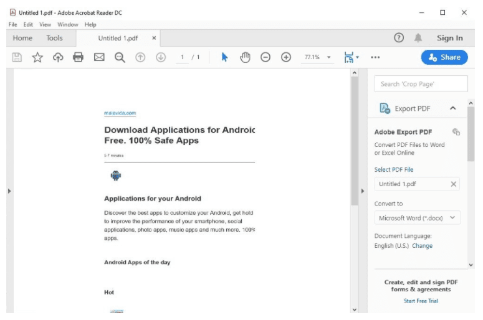Open the zoom level dropdown
This screenshot has width=483, height=320.
(x=329, y=57)
